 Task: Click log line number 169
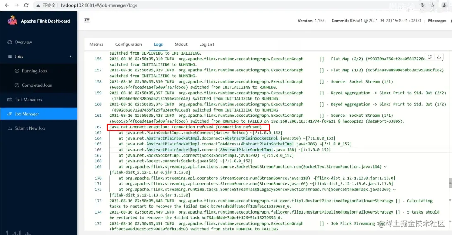pyautogui.click(x=98, y=166)
